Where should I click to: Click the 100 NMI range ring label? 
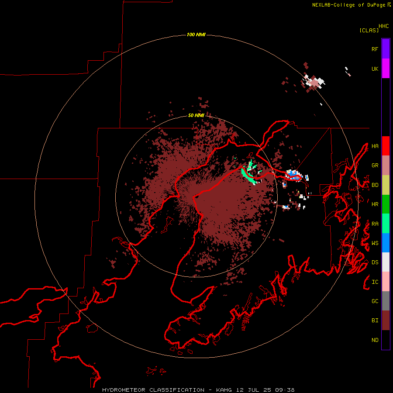coord(196,34)
